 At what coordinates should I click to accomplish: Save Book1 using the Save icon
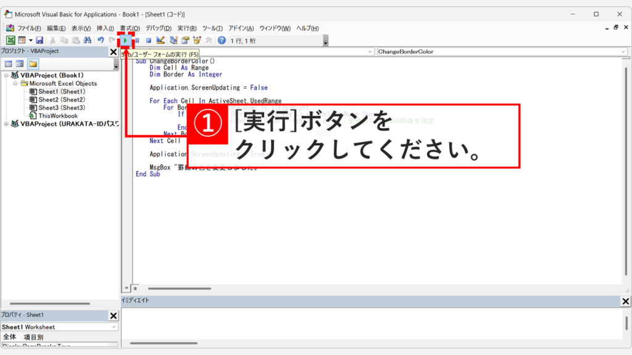click(x=38, y=39)
